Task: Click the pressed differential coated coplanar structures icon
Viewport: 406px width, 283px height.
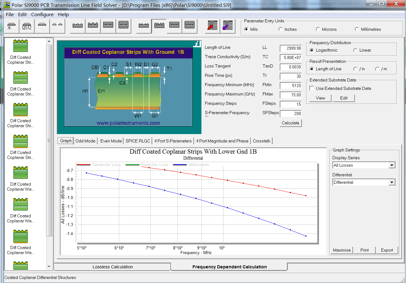Action: click(159, 26)
